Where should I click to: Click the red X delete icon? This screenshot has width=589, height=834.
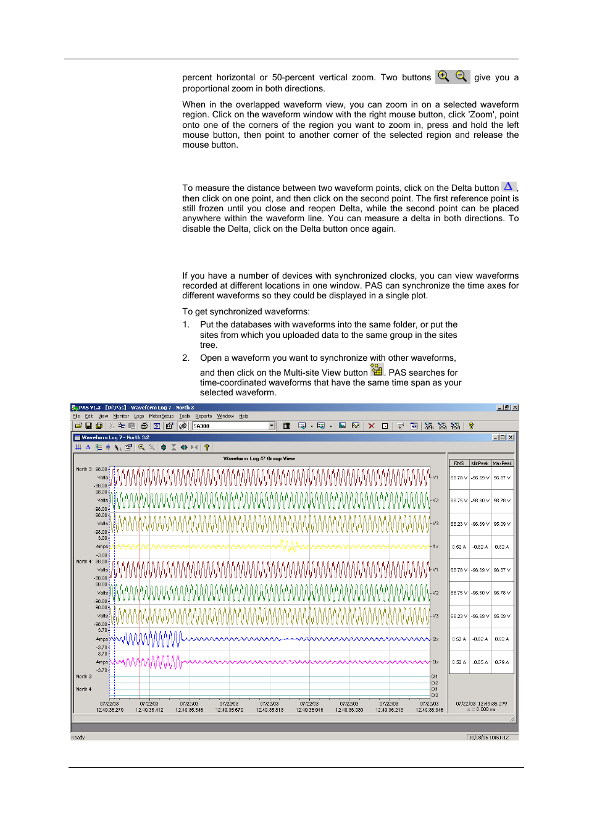tap(372, 426)
